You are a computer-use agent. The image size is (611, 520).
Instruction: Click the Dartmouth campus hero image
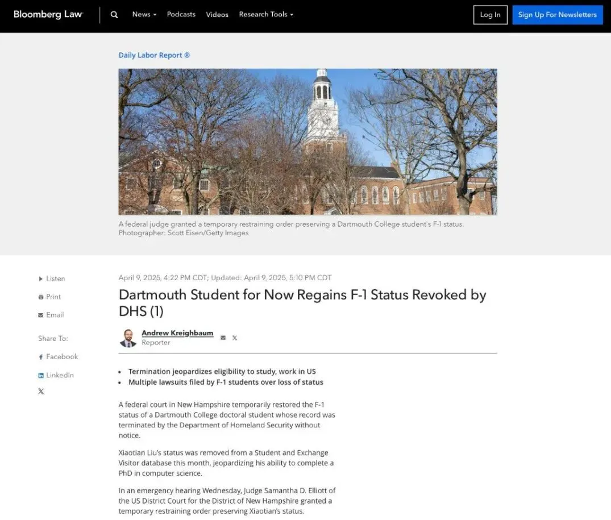[x=308, y=142]
